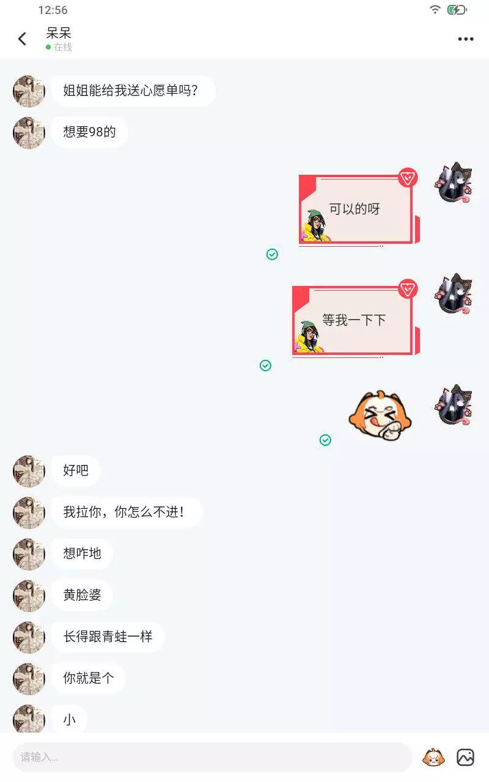This screenshot has width=489, height=782.
Task: Click the 请输入 message input field
Action: coord(213,758)
